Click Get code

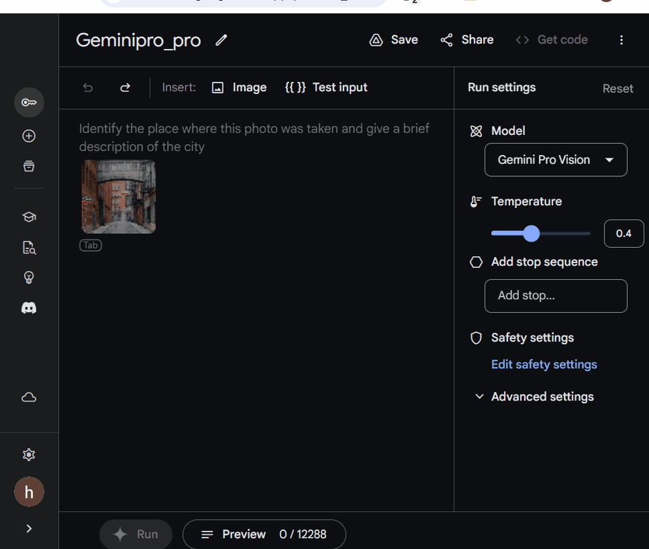(552, 40)
